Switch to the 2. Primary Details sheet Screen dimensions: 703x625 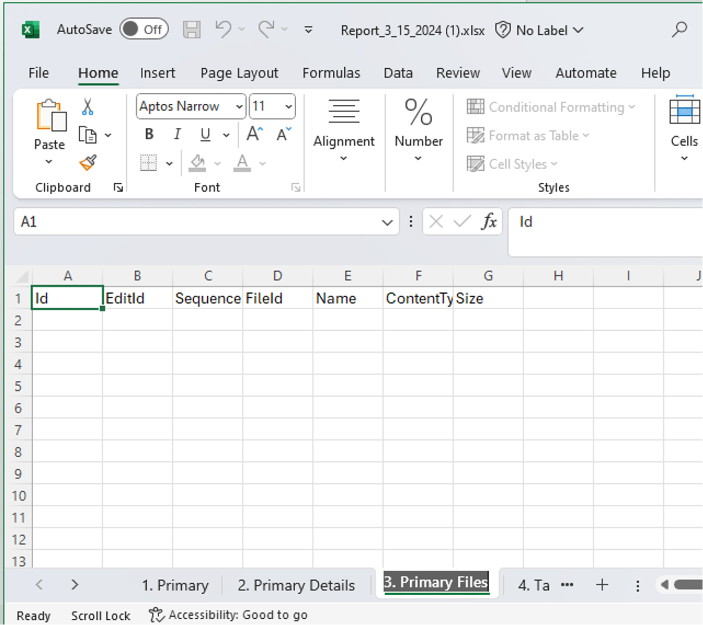coord(296,585)
